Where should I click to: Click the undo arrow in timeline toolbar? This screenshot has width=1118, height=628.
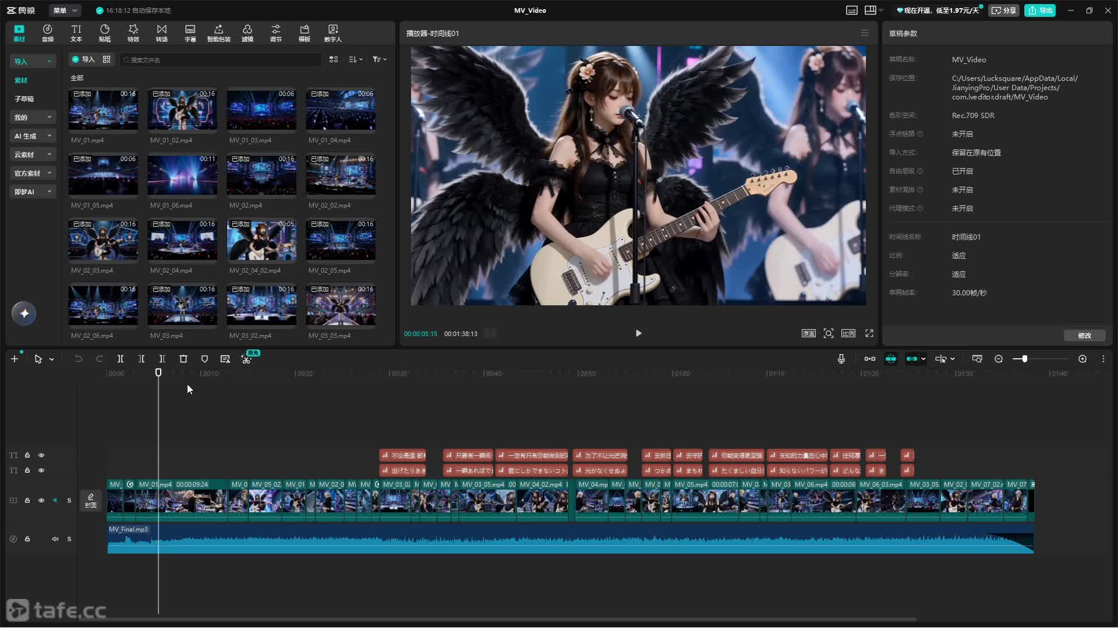tap(79, 359)
